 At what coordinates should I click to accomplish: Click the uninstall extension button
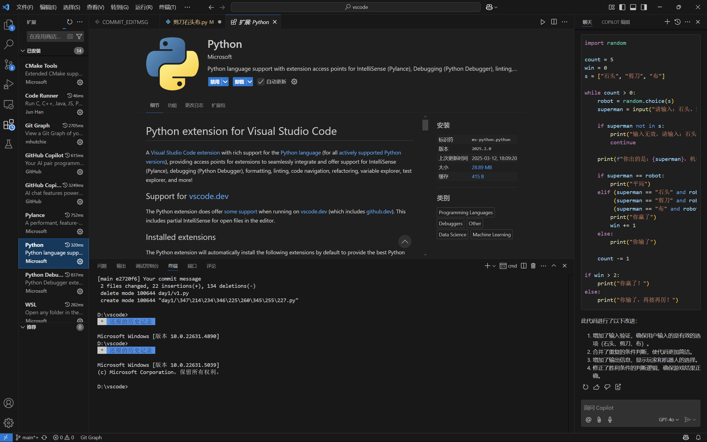click(239, 82)
